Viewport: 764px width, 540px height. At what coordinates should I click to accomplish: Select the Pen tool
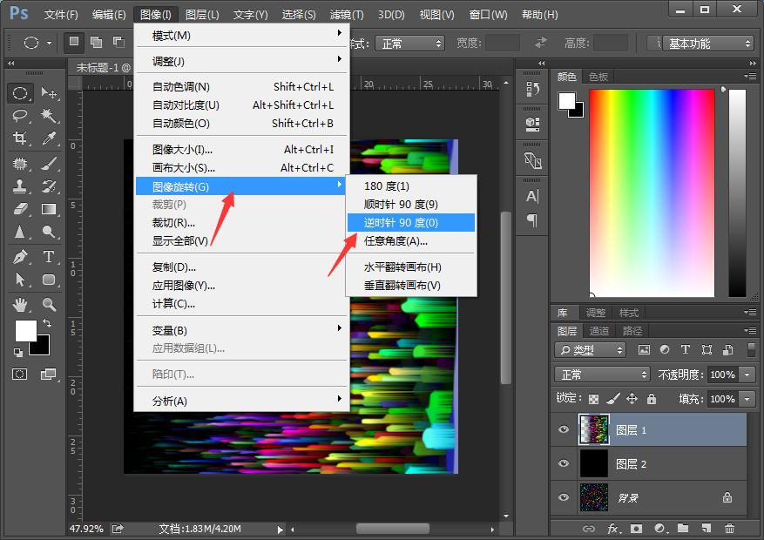click(19, 257)
